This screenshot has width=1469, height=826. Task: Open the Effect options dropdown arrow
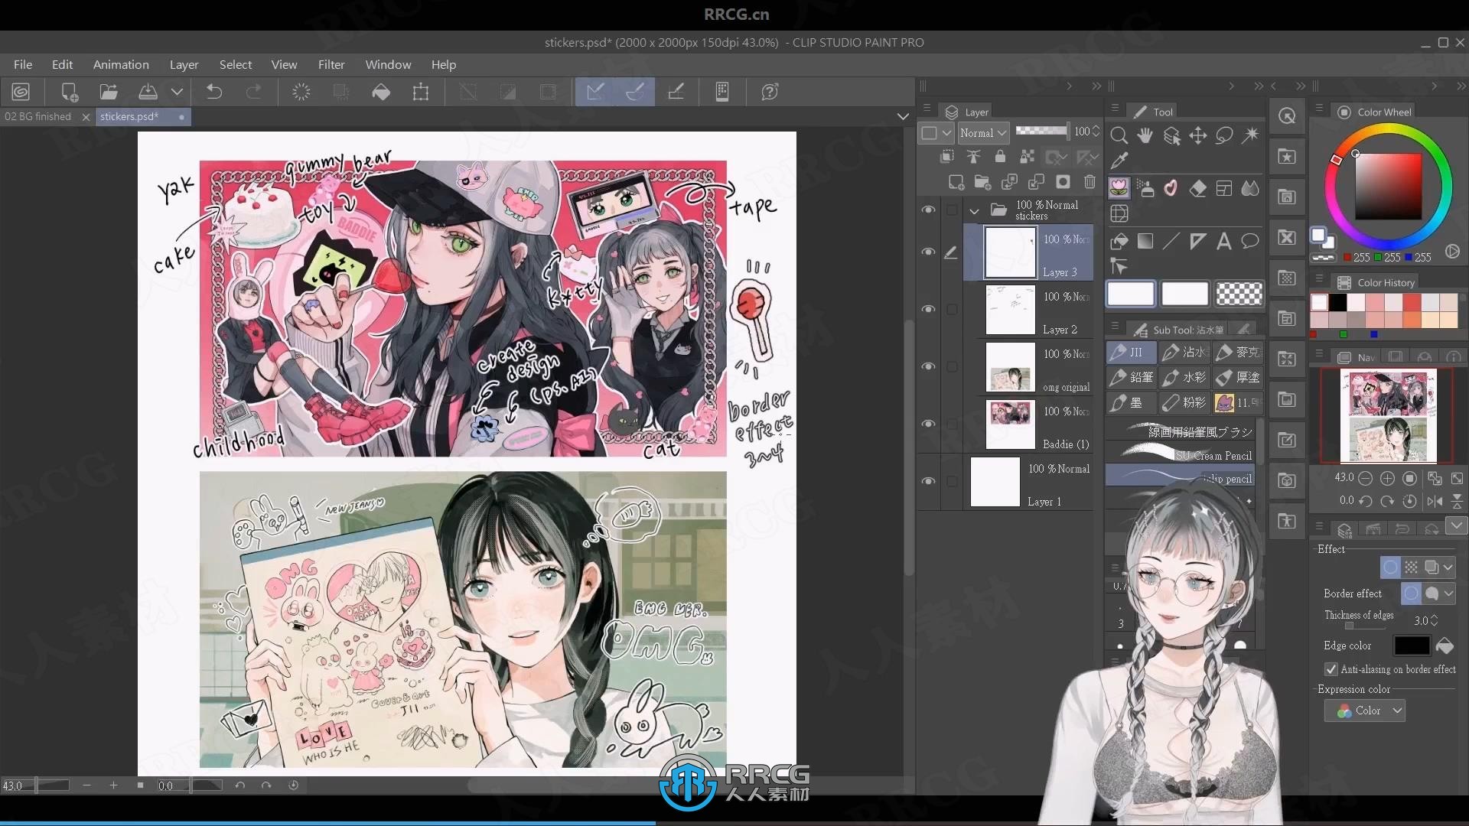[1448, 567]
